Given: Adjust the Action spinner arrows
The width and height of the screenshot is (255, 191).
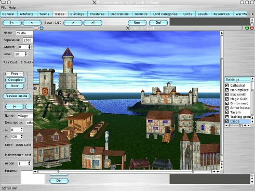Looking at the screenshot, I should pos(29,163).
